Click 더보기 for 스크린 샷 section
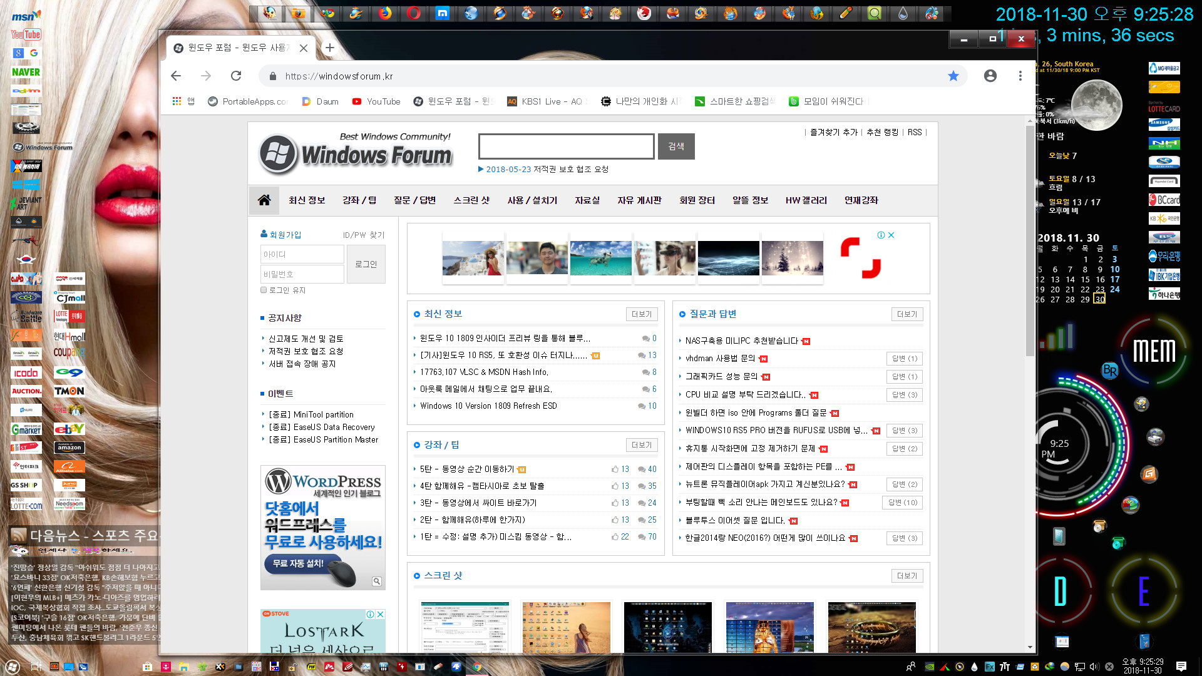 click(907, 576)
